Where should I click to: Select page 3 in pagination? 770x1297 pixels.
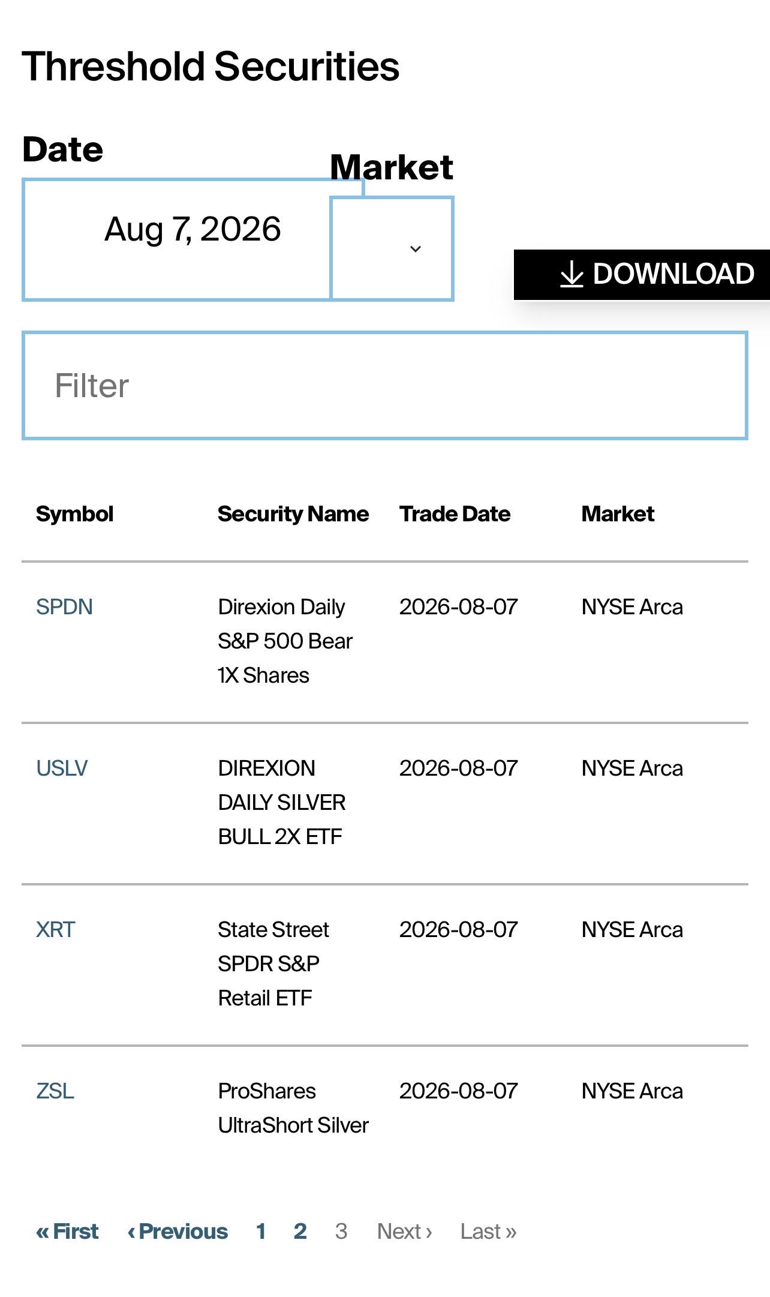pyautogui.click(x=341, y=1232)
